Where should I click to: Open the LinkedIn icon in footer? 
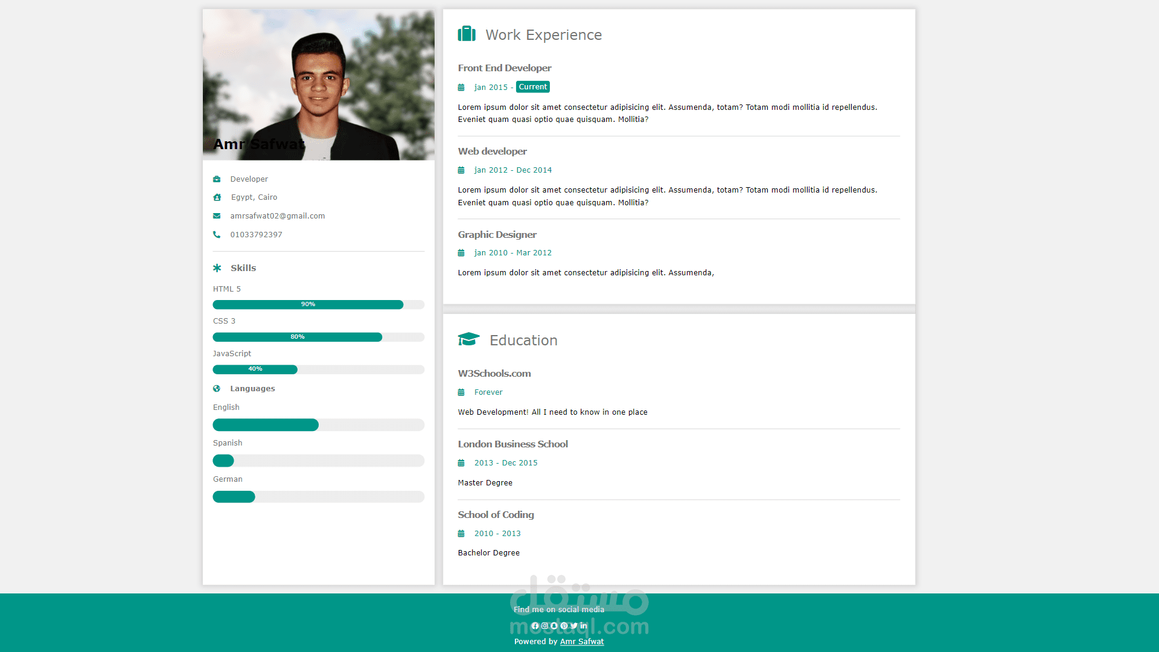click(584, 625)
